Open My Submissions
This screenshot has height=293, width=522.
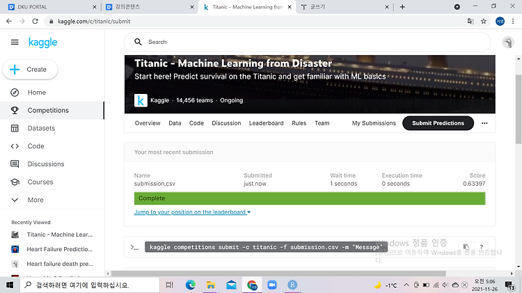(374, 123)
